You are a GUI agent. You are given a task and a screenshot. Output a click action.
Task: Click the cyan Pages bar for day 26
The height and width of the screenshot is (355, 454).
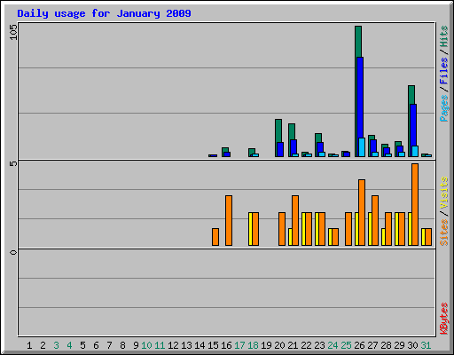[362, 147]
